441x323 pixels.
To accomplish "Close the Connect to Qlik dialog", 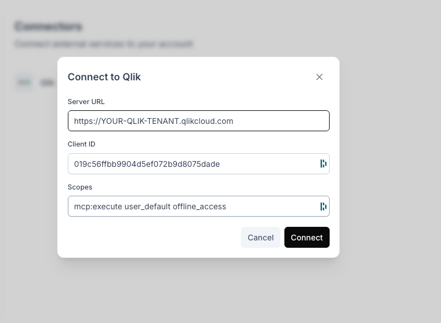I will pyautogui.click(x=319, y=77).
